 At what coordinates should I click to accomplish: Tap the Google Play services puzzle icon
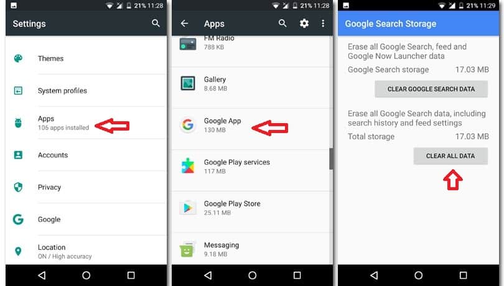coord(188,166)
